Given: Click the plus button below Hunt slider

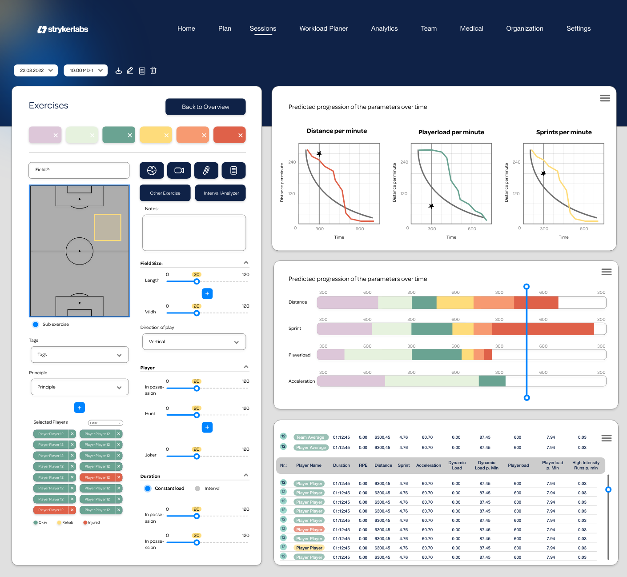Looking at the screenshot, I should [207, 427].
